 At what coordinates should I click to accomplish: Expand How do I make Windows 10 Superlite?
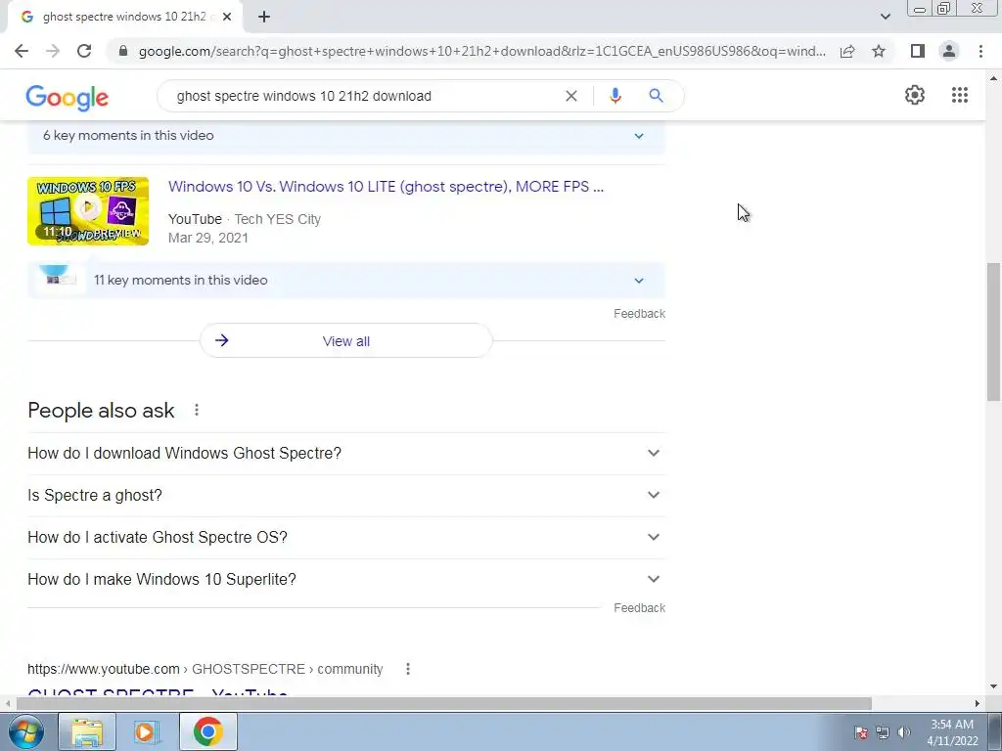point(346,580)
